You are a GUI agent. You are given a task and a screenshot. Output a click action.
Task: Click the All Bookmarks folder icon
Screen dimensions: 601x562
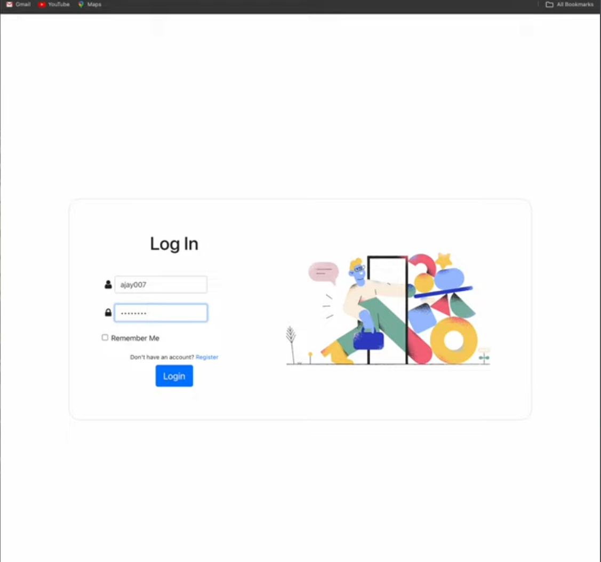549,4
